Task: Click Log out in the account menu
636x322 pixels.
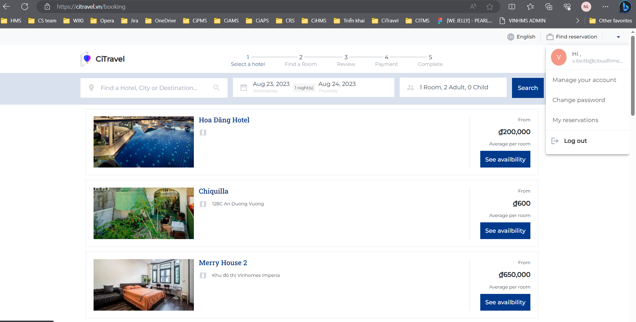Action: pyautogui.click(x=575, y=141)
